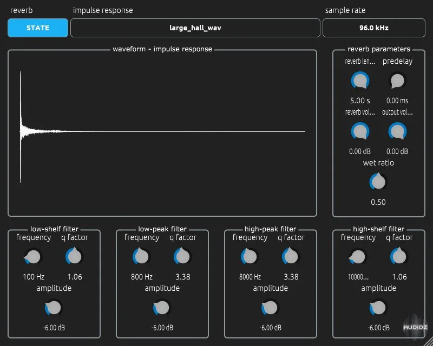The image size is (433, 346).
Task: Click the high-shelf filter q factor knob
Action: [399, 257]
